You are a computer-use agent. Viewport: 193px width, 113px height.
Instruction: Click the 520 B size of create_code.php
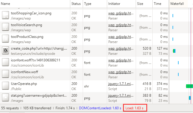[x=147, y=48]
